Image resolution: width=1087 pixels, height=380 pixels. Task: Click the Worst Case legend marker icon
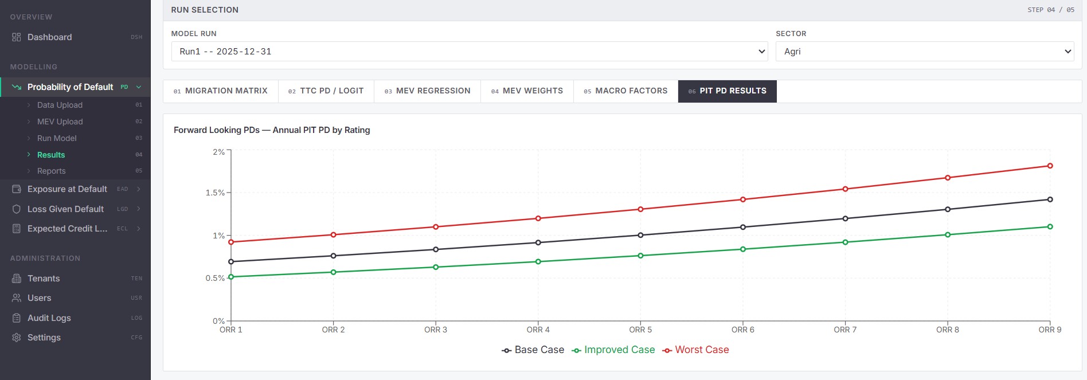[x=667, y=350]
